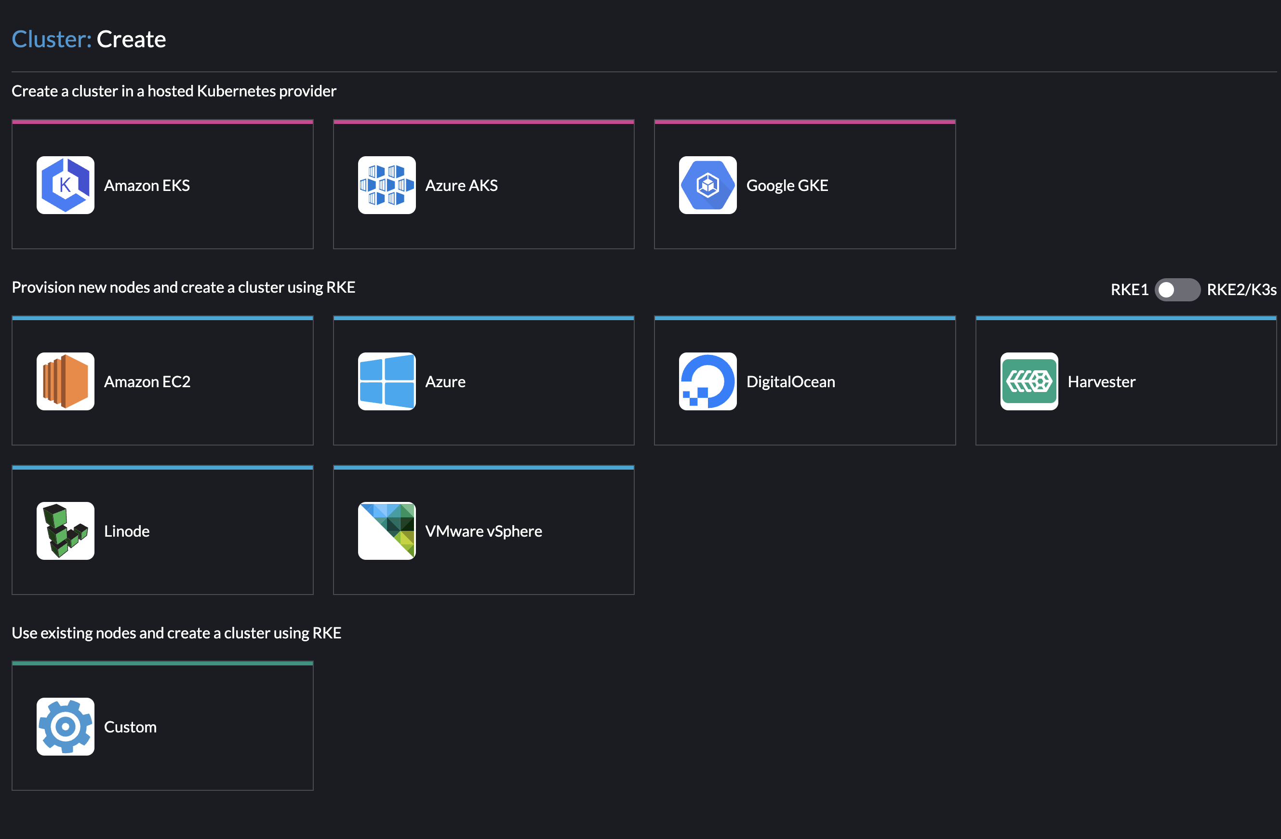Click the Amazon EKS logo icon
This screenshot has height=839, width=1281.
65,185
